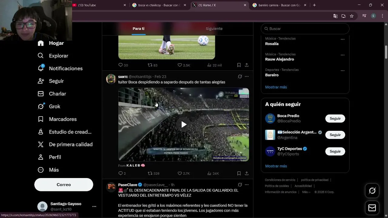Open more options on notsantibjs post
This screenshot has height=218, width=388.
coord(247,77)
